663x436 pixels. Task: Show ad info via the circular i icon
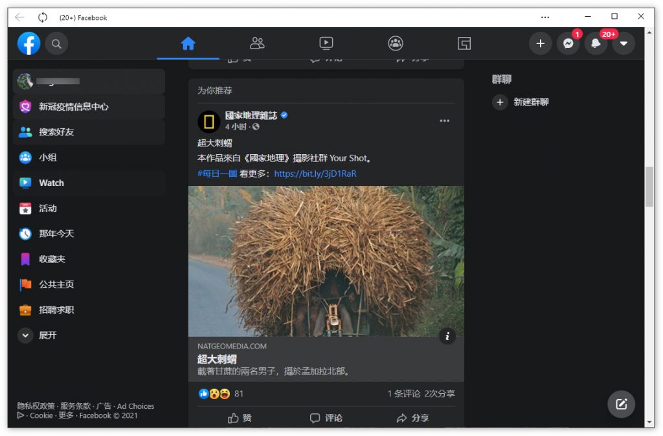click(447, 336)
